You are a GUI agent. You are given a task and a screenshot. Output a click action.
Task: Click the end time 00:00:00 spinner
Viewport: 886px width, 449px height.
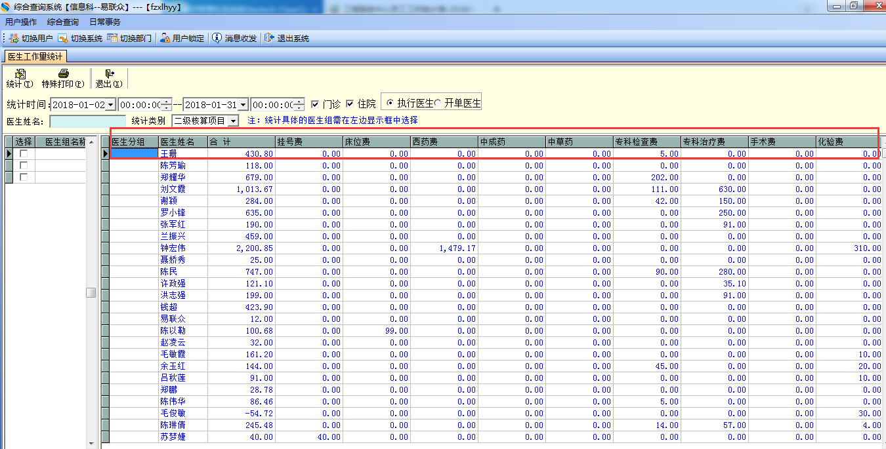[299, 105]
